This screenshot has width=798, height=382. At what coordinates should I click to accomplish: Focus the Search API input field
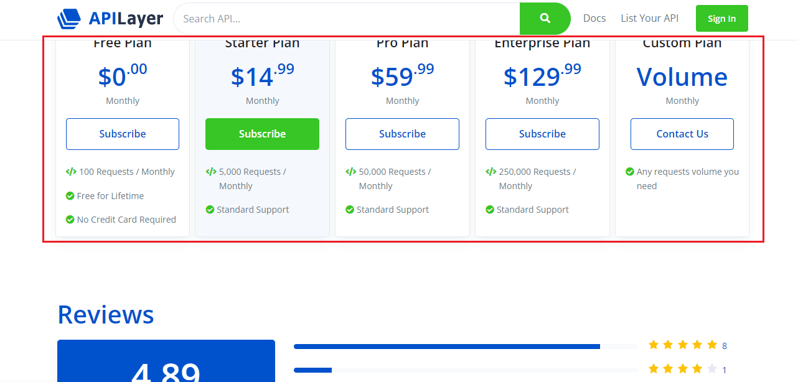point(347,19)
